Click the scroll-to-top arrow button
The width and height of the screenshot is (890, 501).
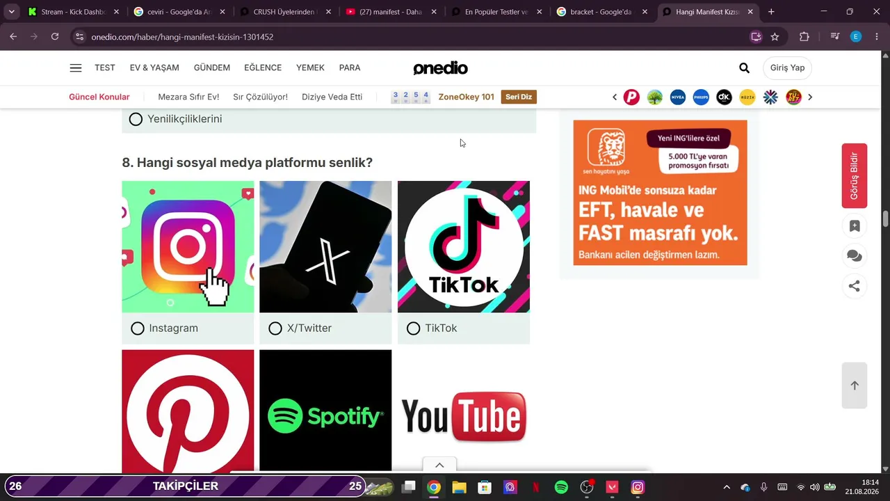(x=855, y=385)
